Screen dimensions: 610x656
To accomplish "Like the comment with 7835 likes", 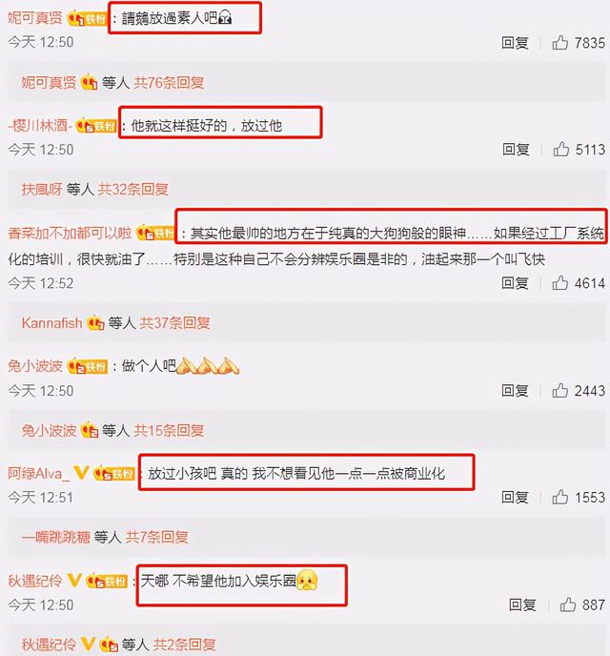I will 559,43.
